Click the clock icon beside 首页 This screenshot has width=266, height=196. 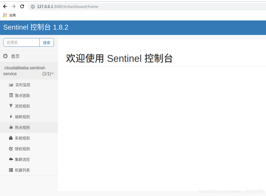click(5, 56)
